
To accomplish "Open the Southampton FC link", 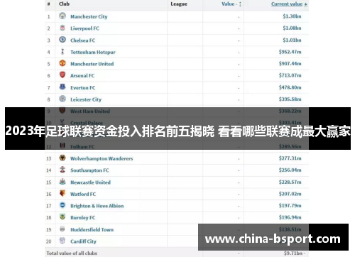I will (x=89, y=170).
